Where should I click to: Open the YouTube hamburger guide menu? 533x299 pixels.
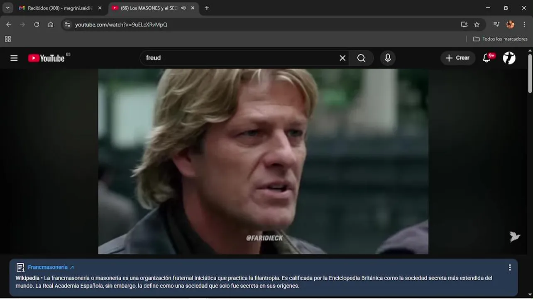pyautogui.click(x=14, y=58)
